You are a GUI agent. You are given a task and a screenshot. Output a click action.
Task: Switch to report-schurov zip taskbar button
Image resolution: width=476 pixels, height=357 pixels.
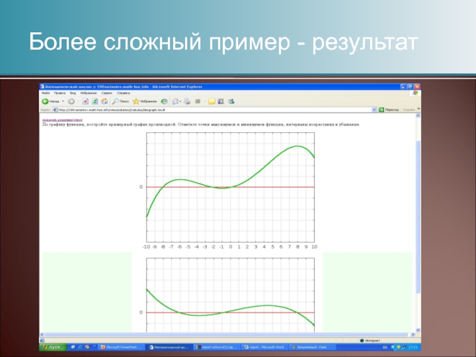(x=217, y=347)
